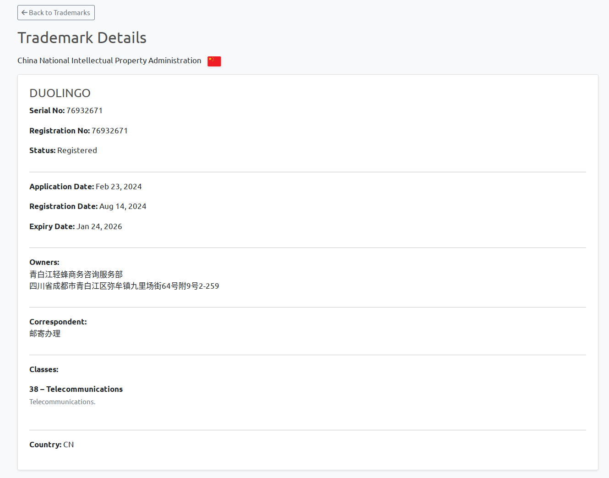This screenshot has height=478, width=609.
Task: Click the Registration No field value
Action: coord(109,131)
